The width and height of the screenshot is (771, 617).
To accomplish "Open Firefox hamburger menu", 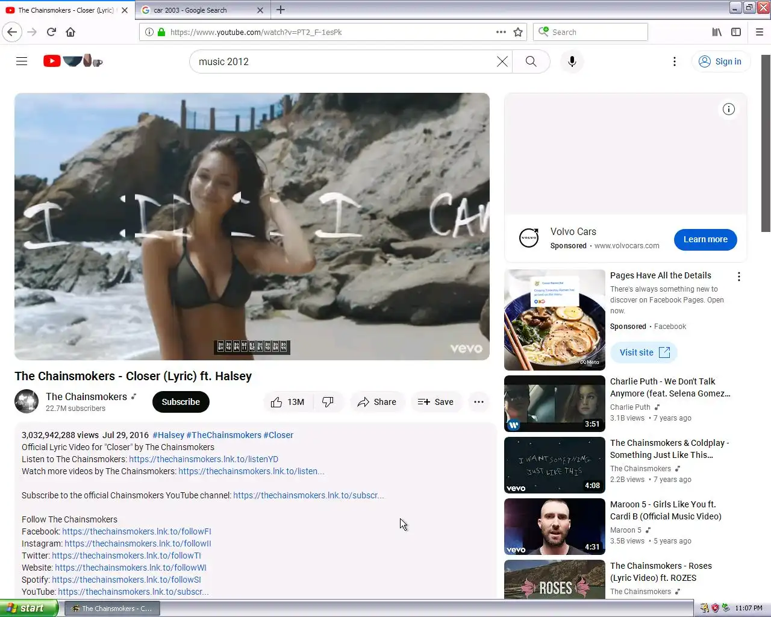I will coord(760,32).
